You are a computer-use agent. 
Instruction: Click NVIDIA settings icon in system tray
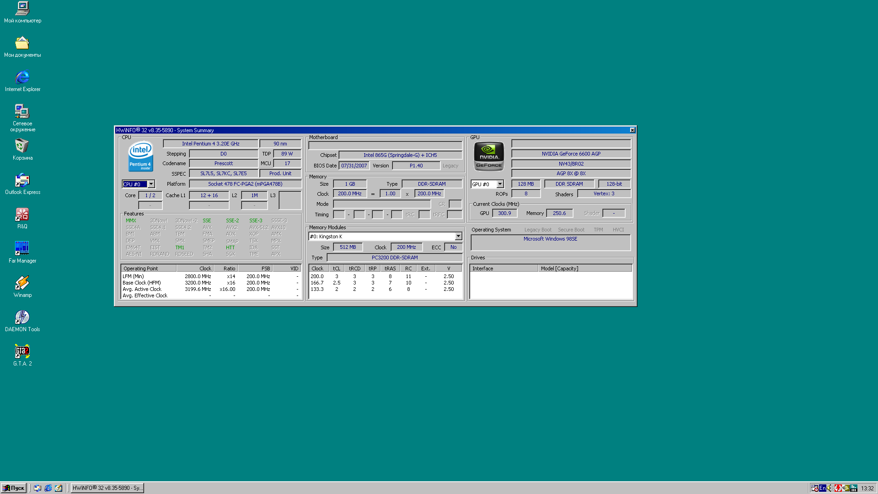click(846, 488)
